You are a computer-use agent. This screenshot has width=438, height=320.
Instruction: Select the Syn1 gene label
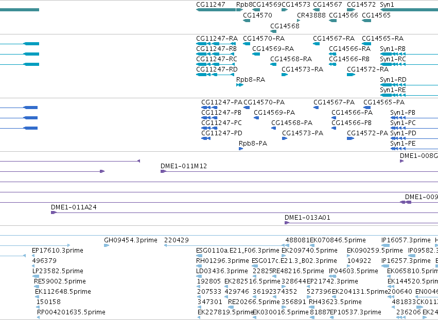point(387,5)
